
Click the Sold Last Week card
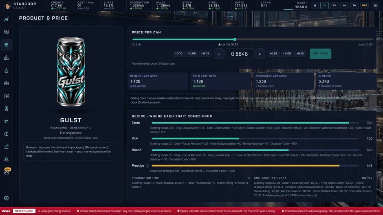220,81
